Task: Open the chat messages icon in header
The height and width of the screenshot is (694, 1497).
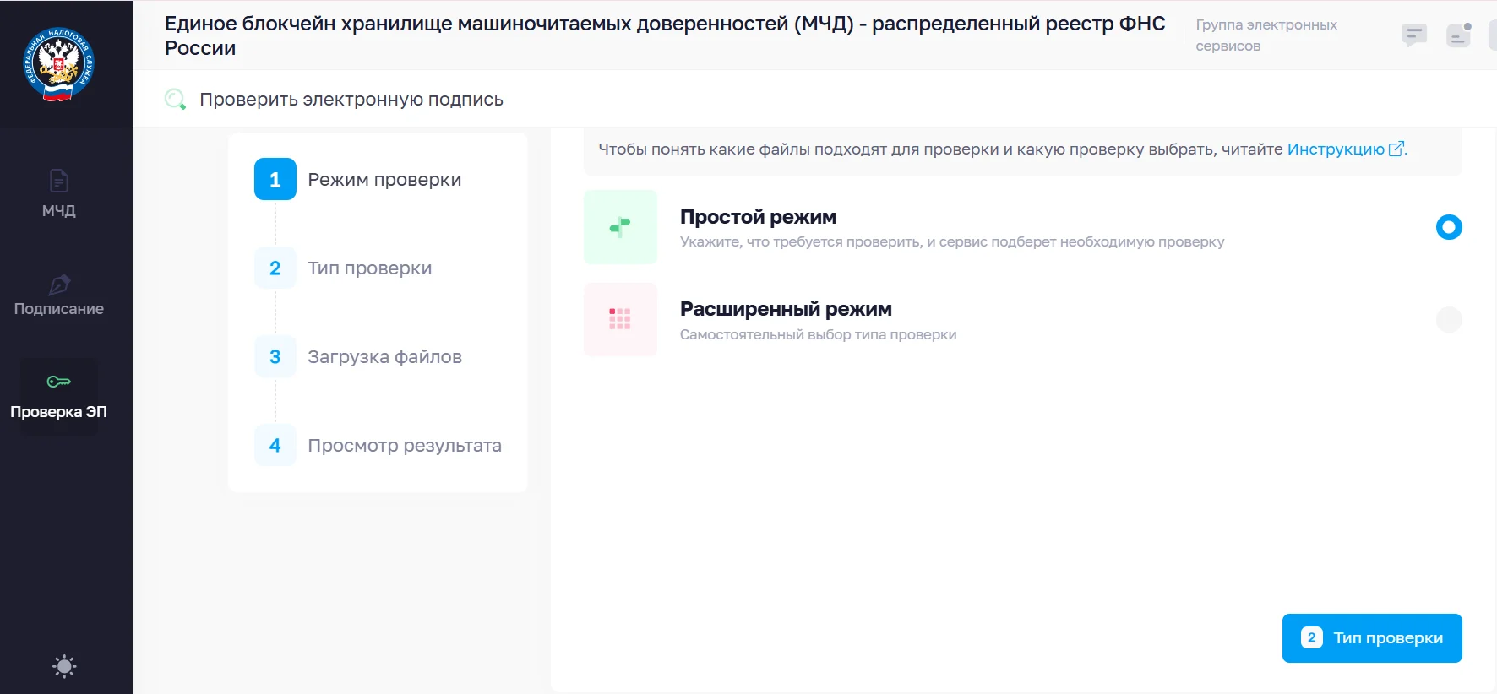Action: point(1413,35)
